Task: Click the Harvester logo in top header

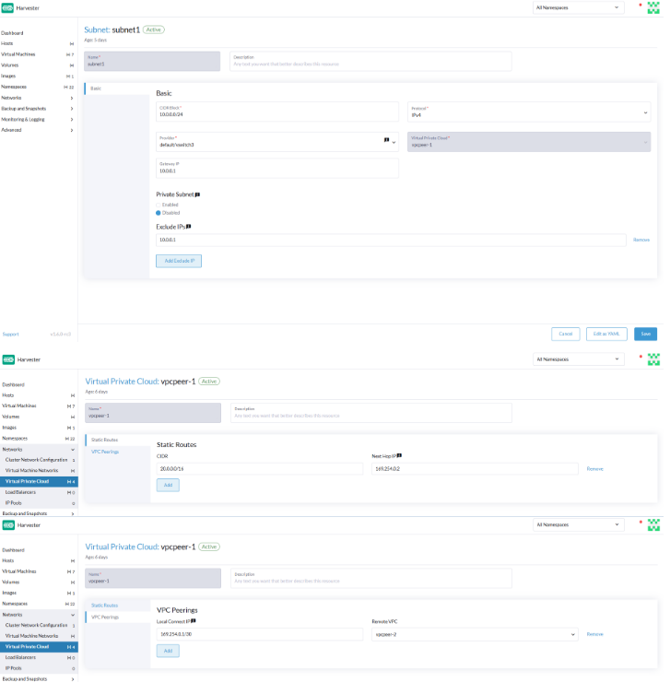Action: [x=8, y=7]
